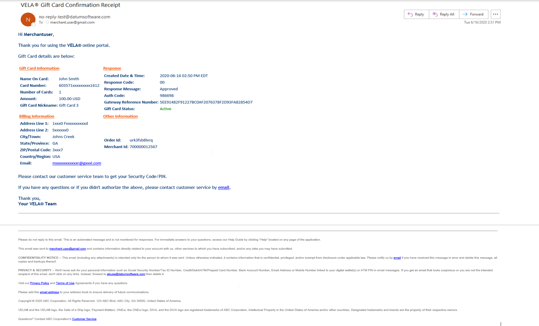Click the underlined Response heading
The height and width of the screenshot is (326, 539).
[112, 68]
